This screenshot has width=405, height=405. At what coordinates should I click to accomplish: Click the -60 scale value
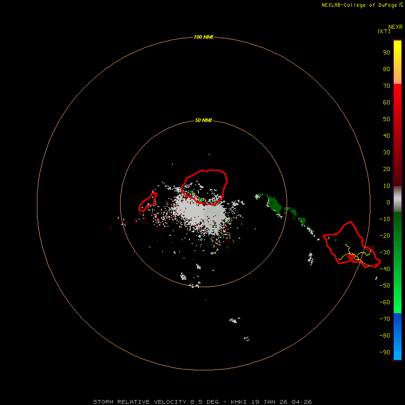pos(385,302)
